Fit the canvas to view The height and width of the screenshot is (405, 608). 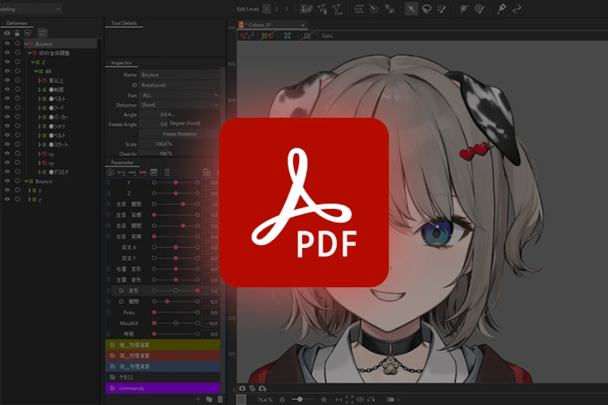point(350,399)
